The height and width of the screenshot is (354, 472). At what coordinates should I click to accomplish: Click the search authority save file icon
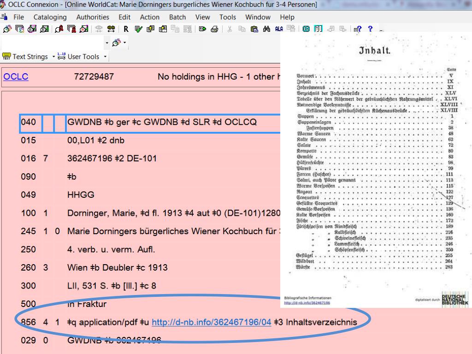[84, 29]
